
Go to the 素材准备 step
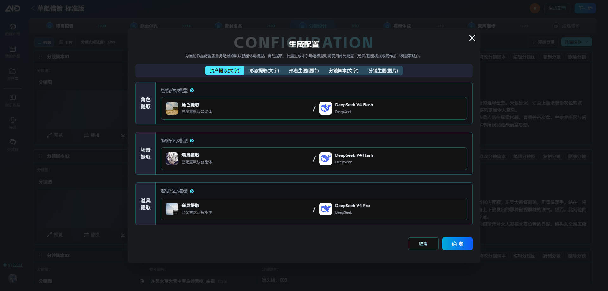(229, 26)
